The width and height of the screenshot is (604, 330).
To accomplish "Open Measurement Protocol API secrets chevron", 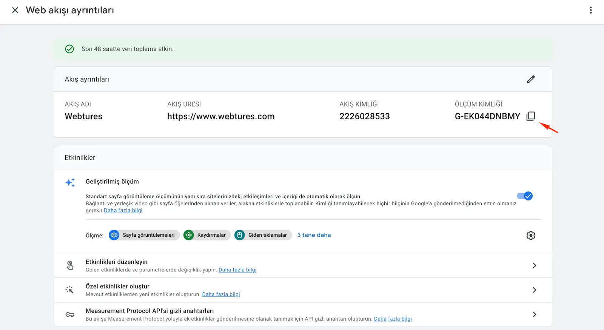I will pyautogui.click(x=534, y=315).
